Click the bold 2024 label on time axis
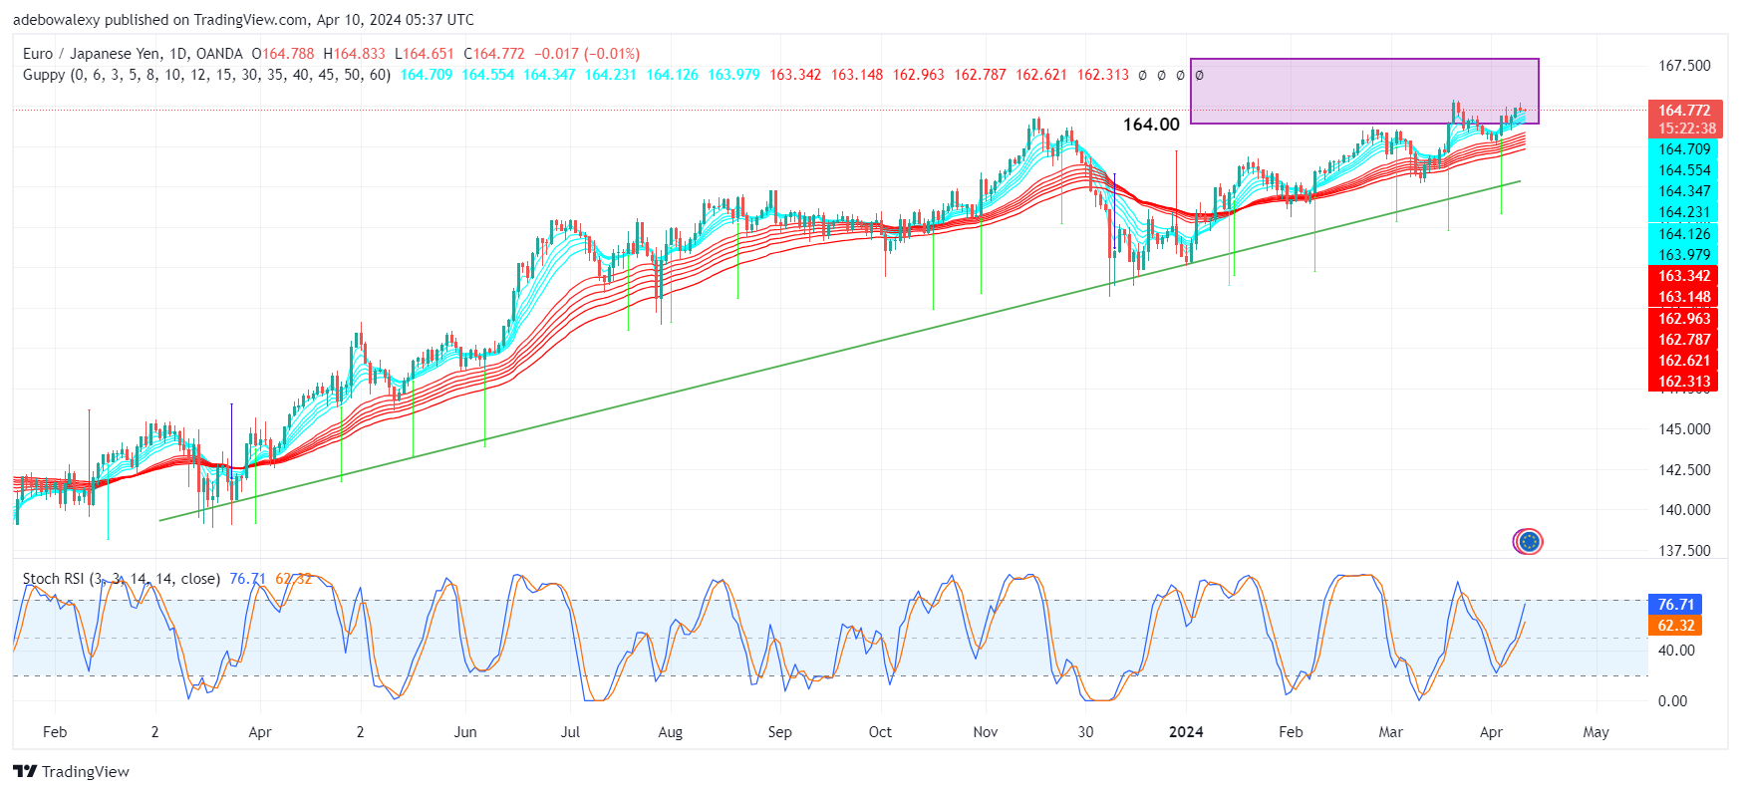Screen dimensions: 1741x793 pyautogui.click(x=1186, y=732)
